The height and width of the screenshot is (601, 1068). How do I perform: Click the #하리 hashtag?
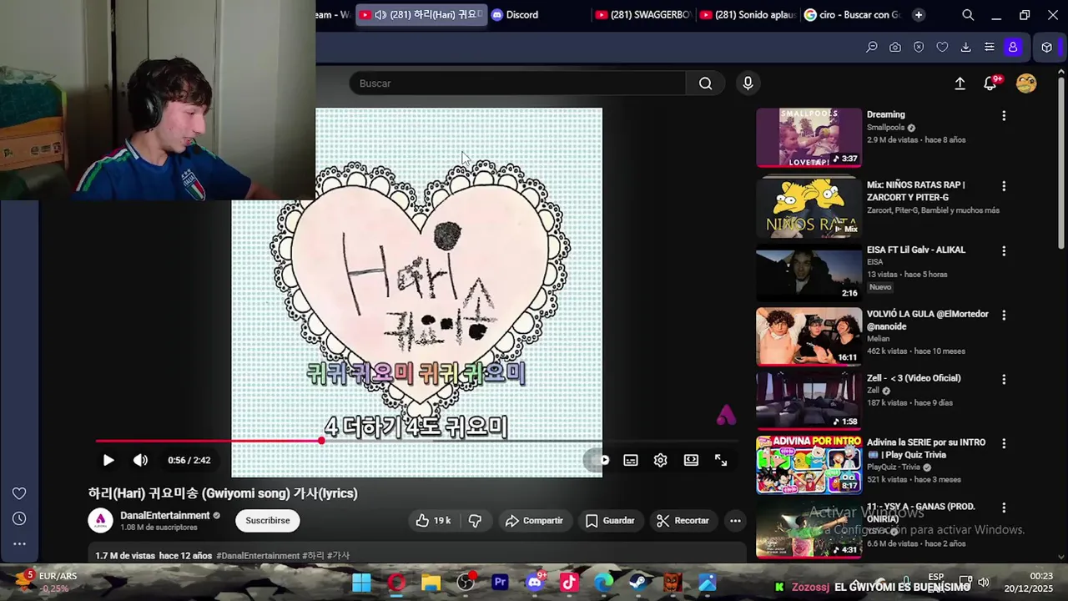(313, 556)
